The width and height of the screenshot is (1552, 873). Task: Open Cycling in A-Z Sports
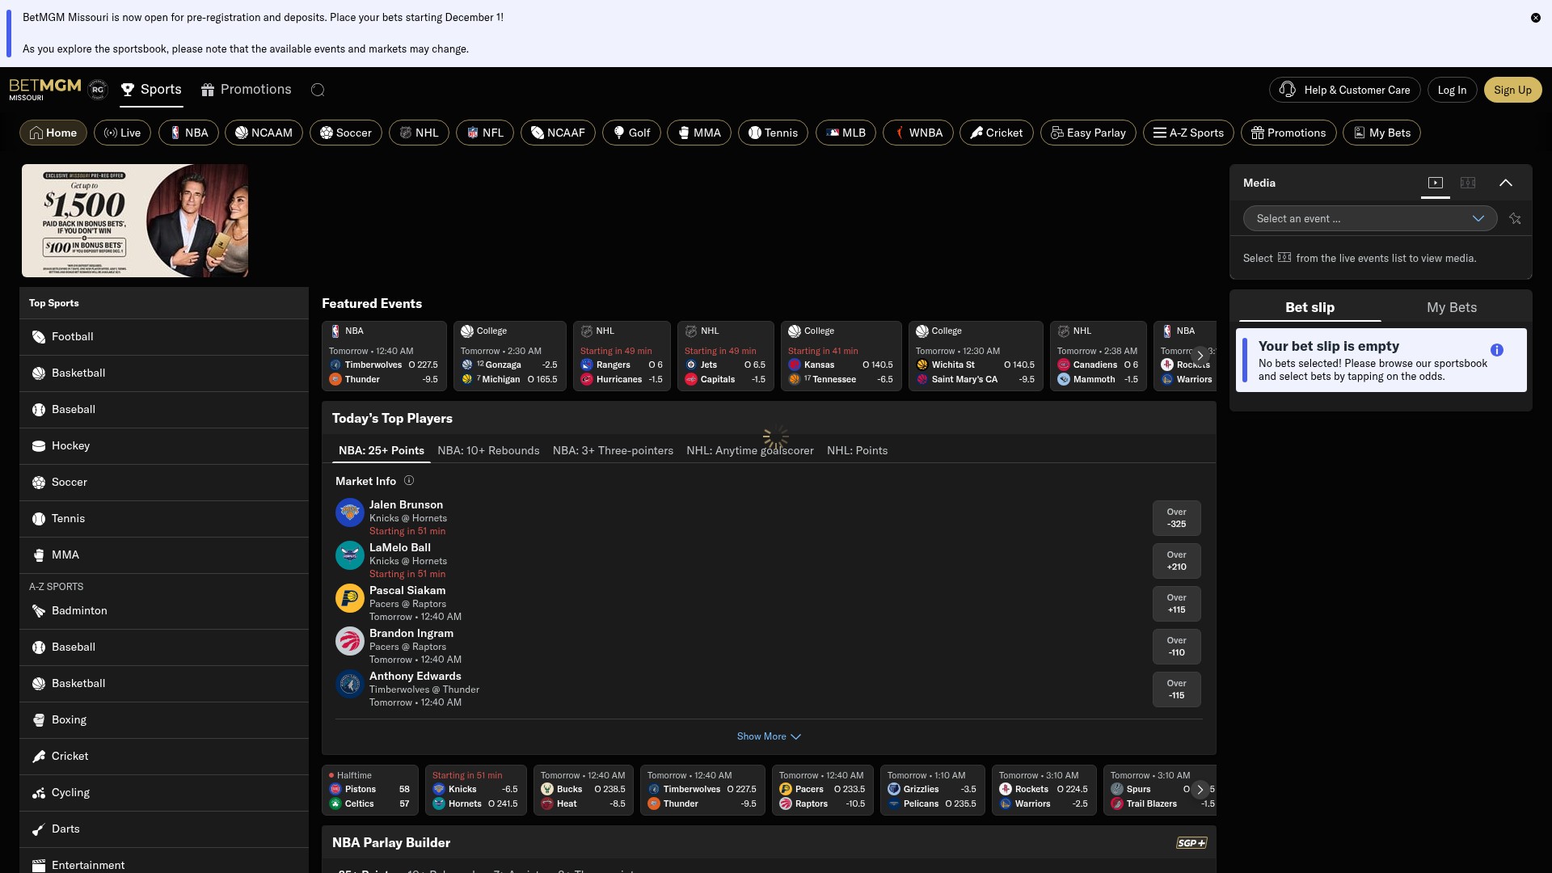coord(164,793)
